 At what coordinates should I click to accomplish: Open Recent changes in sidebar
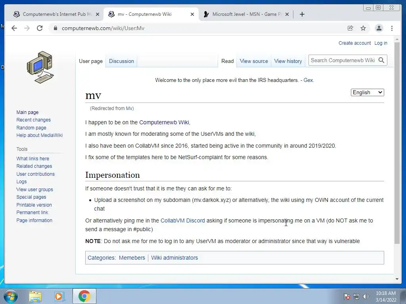click(33, 120)
